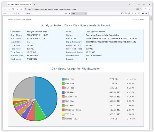Go to previous PDF page

(15, 14)
